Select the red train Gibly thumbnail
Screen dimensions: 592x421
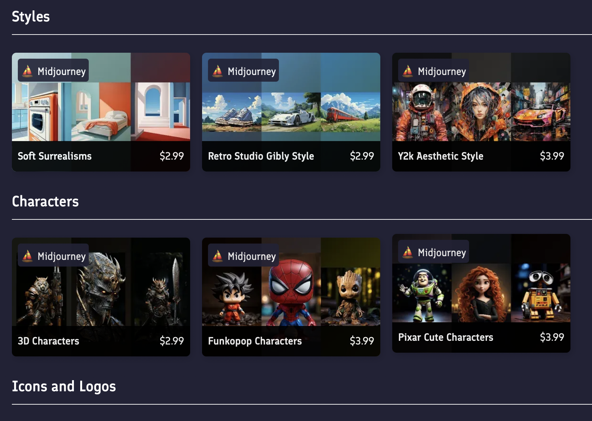(x=351, y=112)
